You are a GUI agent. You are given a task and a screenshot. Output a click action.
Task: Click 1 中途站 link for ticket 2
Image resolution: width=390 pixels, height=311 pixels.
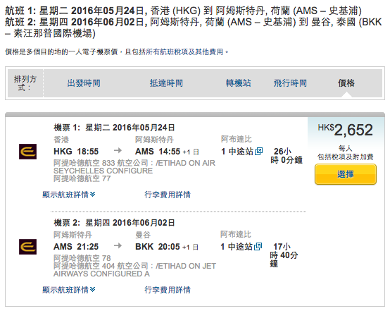(x=237, y=246)
